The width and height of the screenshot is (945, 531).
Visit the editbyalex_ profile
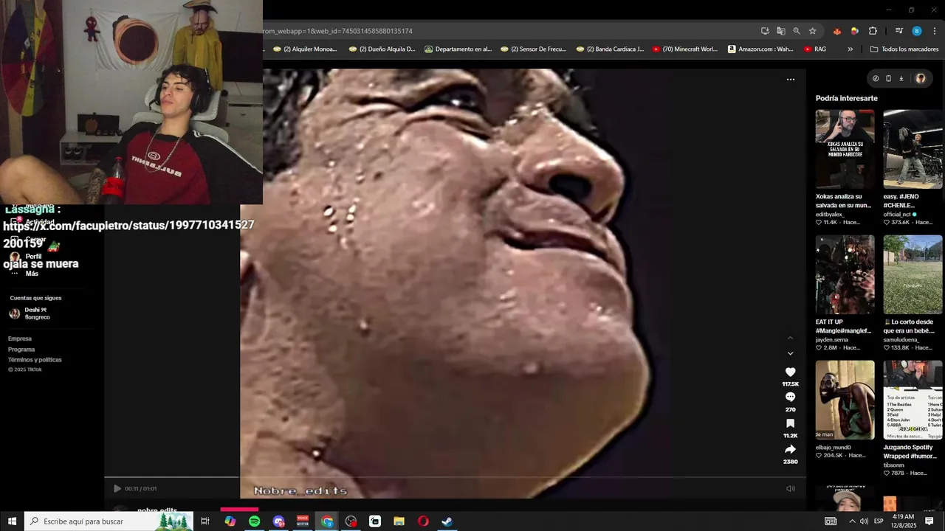point(830,215)
